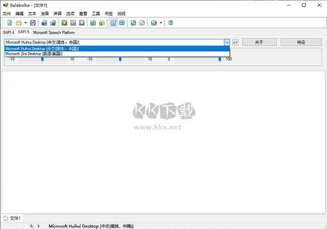Open the 发音 menu
The width and height of the screenshot is (327, 229).
click(45, 14)
